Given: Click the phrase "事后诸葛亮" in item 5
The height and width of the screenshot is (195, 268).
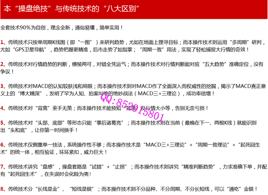Looking at the screenshot, I should [112, 123].
